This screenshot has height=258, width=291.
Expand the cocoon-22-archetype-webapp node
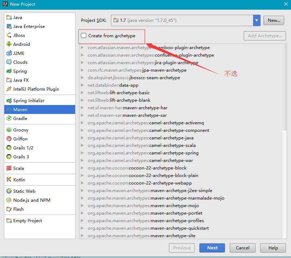point(82,183)
